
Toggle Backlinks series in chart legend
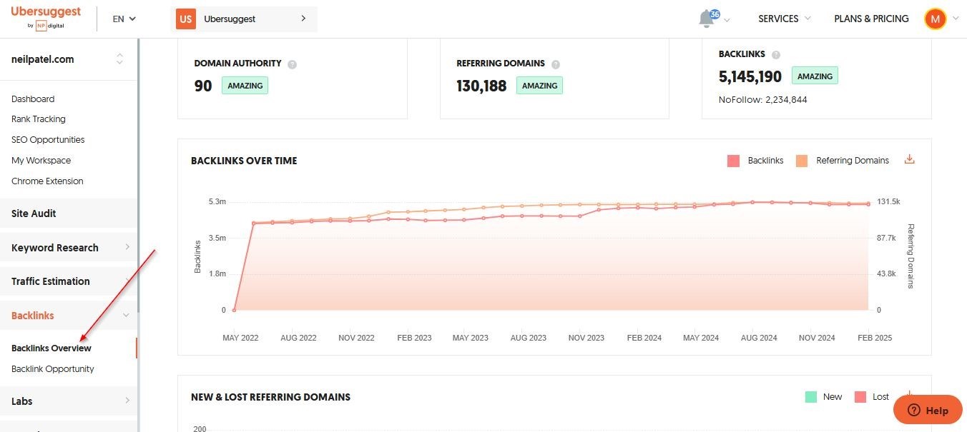(x=756, y=161)
